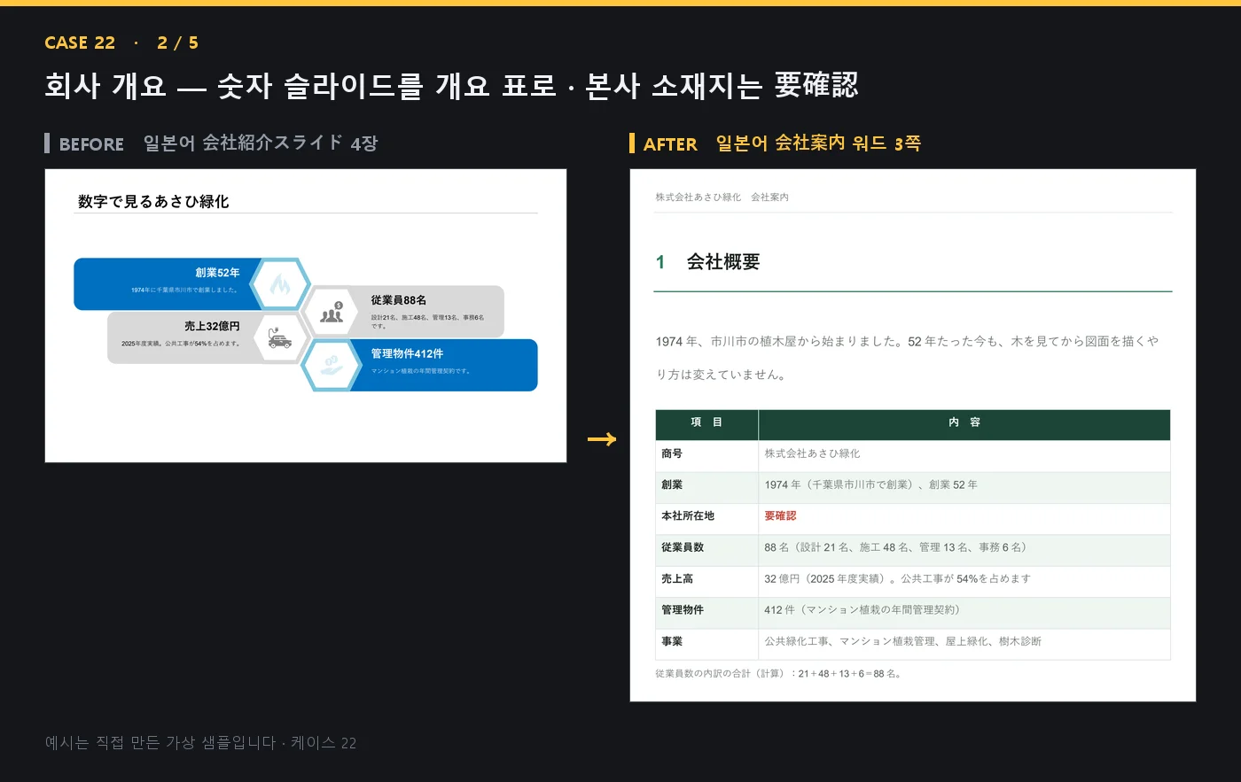Select the 管理物件 row label in the table
1241x782 pixels.
tap(683, 610)
